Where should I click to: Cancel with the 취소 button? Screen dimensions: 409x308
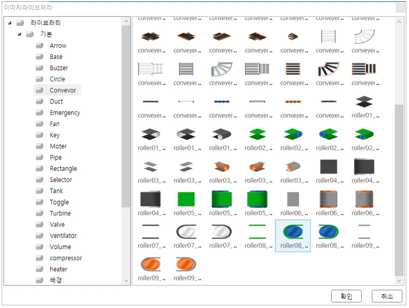(x=387, y=296)
